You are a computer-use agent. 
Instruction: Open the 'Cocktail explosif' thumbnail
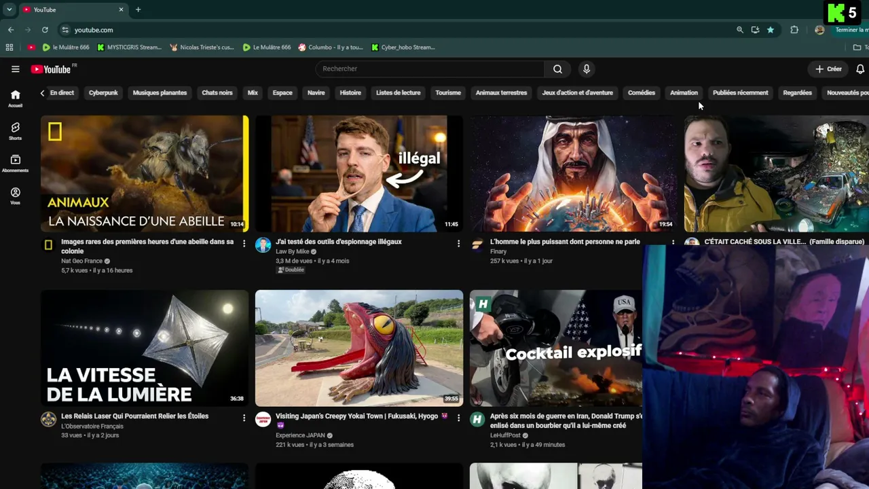coord(556,348)
